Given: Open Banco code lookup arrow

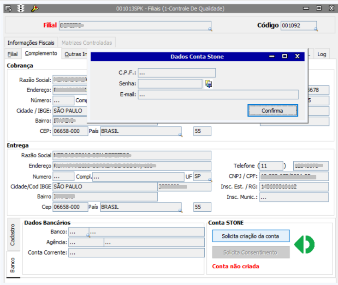Looking at the screenshot, I should point(88,235).
